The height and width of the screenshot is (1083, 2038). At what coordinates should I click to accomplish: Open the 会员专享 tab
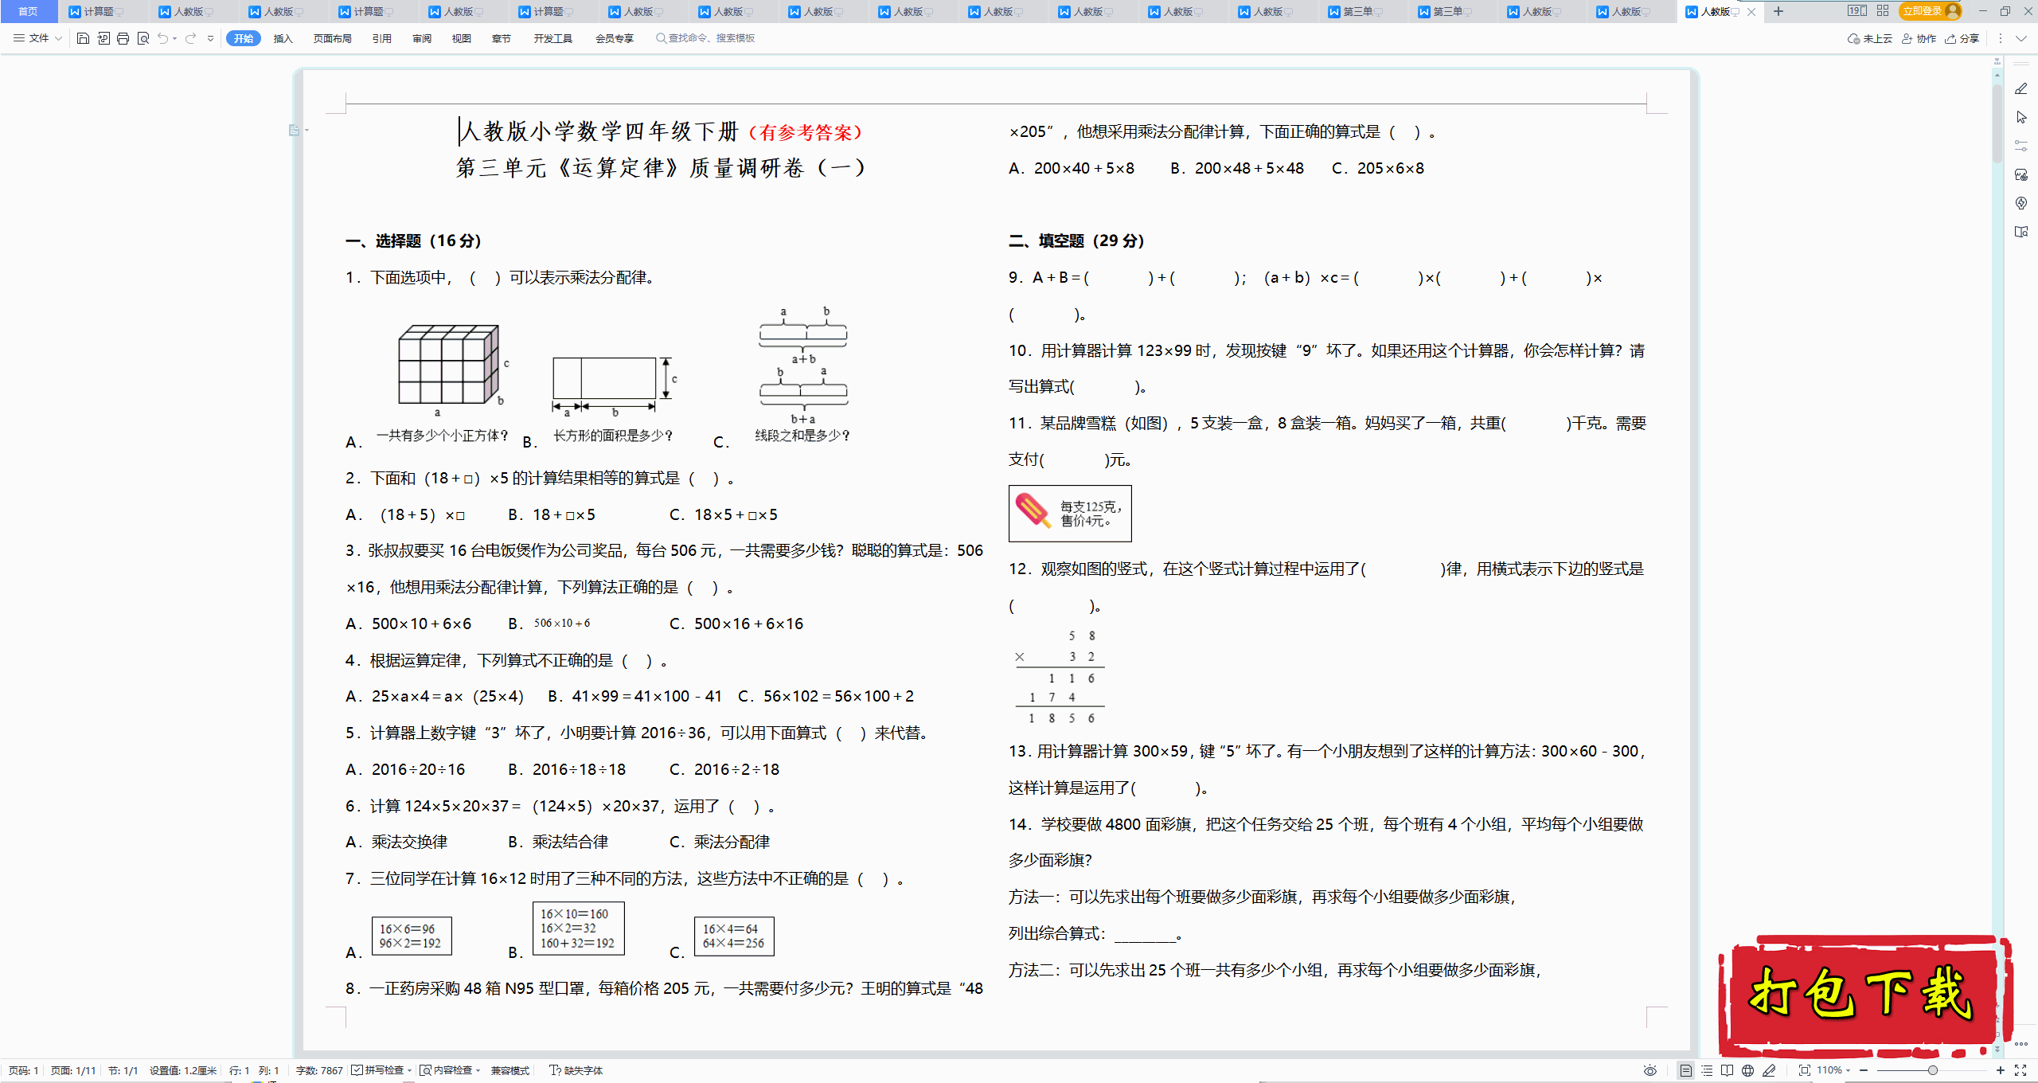click(x=615, y=38)
